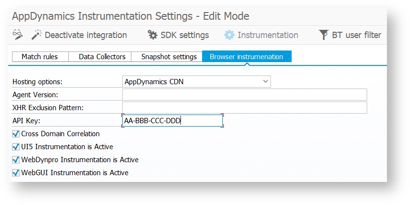Viewport: 410px width, 205px height.
Task: Expand the Hosting options dropdown arrow
Action: pos(266,82)
